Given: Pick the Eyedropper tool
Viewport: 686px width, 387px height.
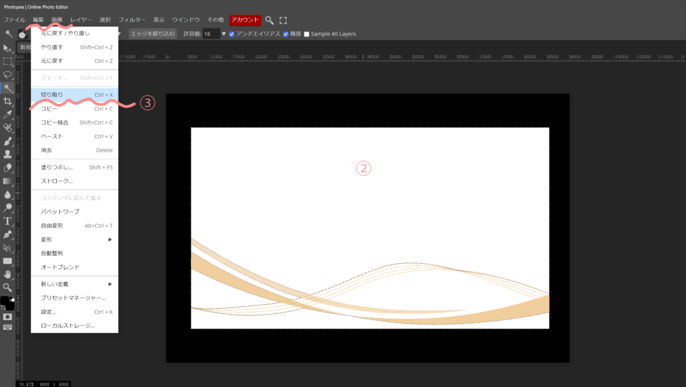Looking at the screenshot, I should click(8, 114).
